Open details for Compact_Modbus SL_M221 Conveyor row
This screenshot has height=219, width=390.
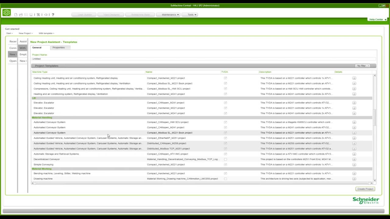(x=354, y=133)
